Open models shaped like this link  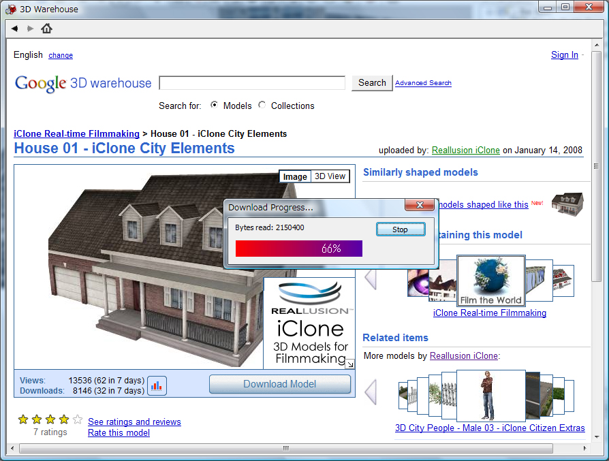pos(483,205)
